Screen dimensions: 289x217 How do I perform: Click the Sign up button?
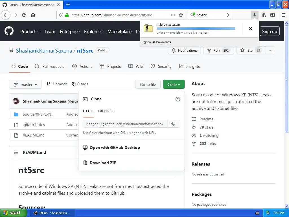tap(270, 31)
